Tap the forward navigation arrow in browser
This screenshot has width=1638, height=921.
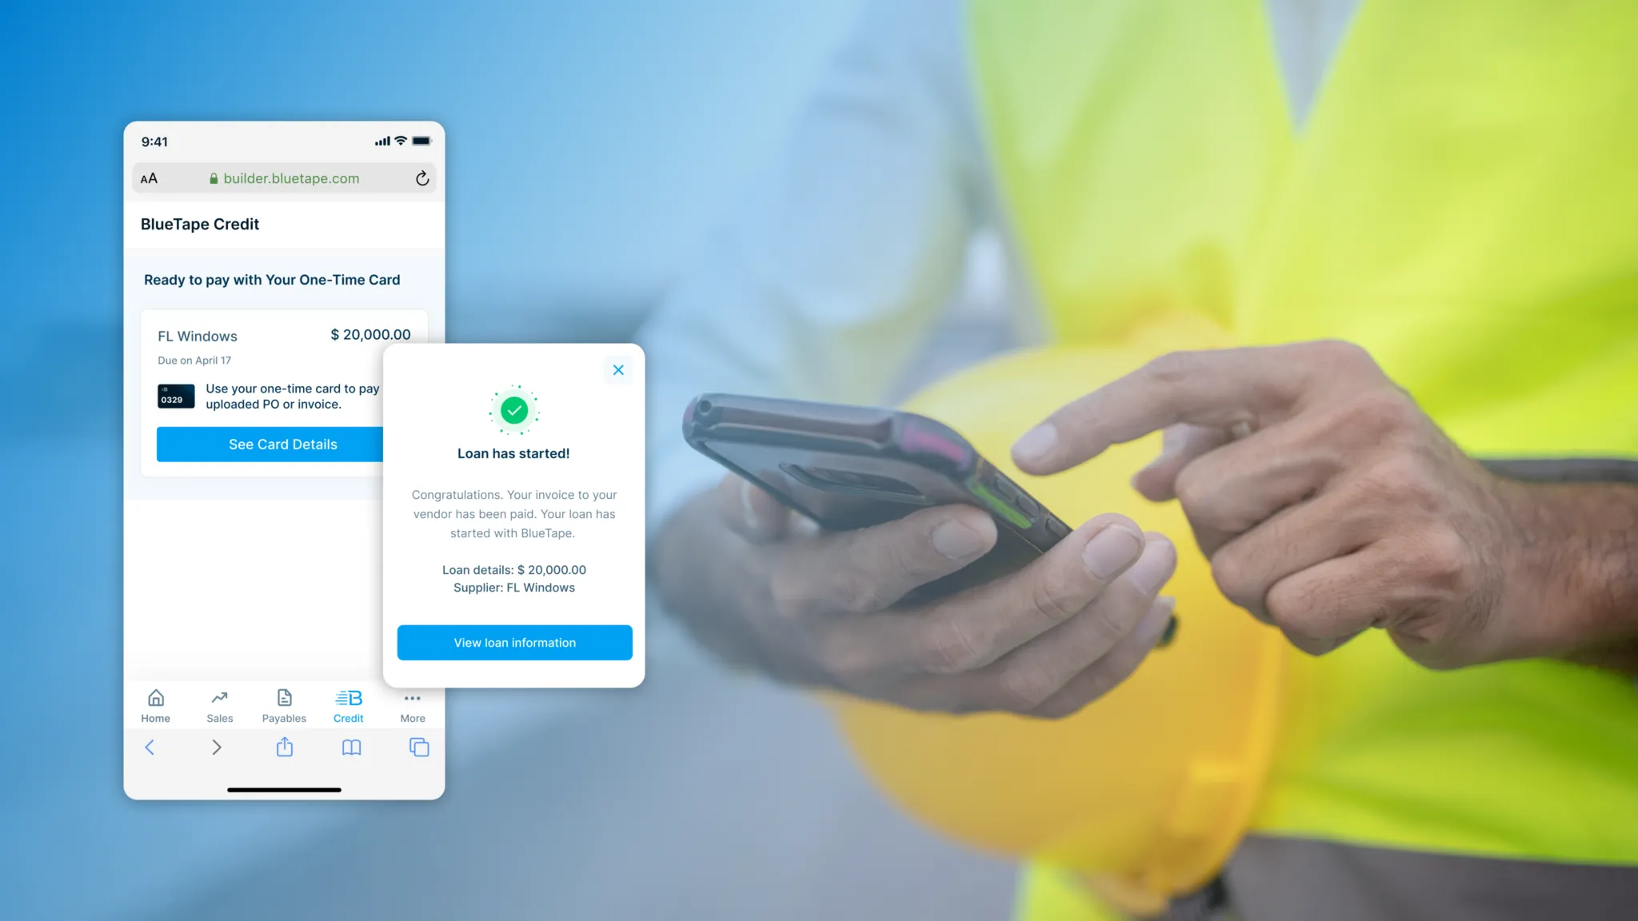click(x=216, y=746)
